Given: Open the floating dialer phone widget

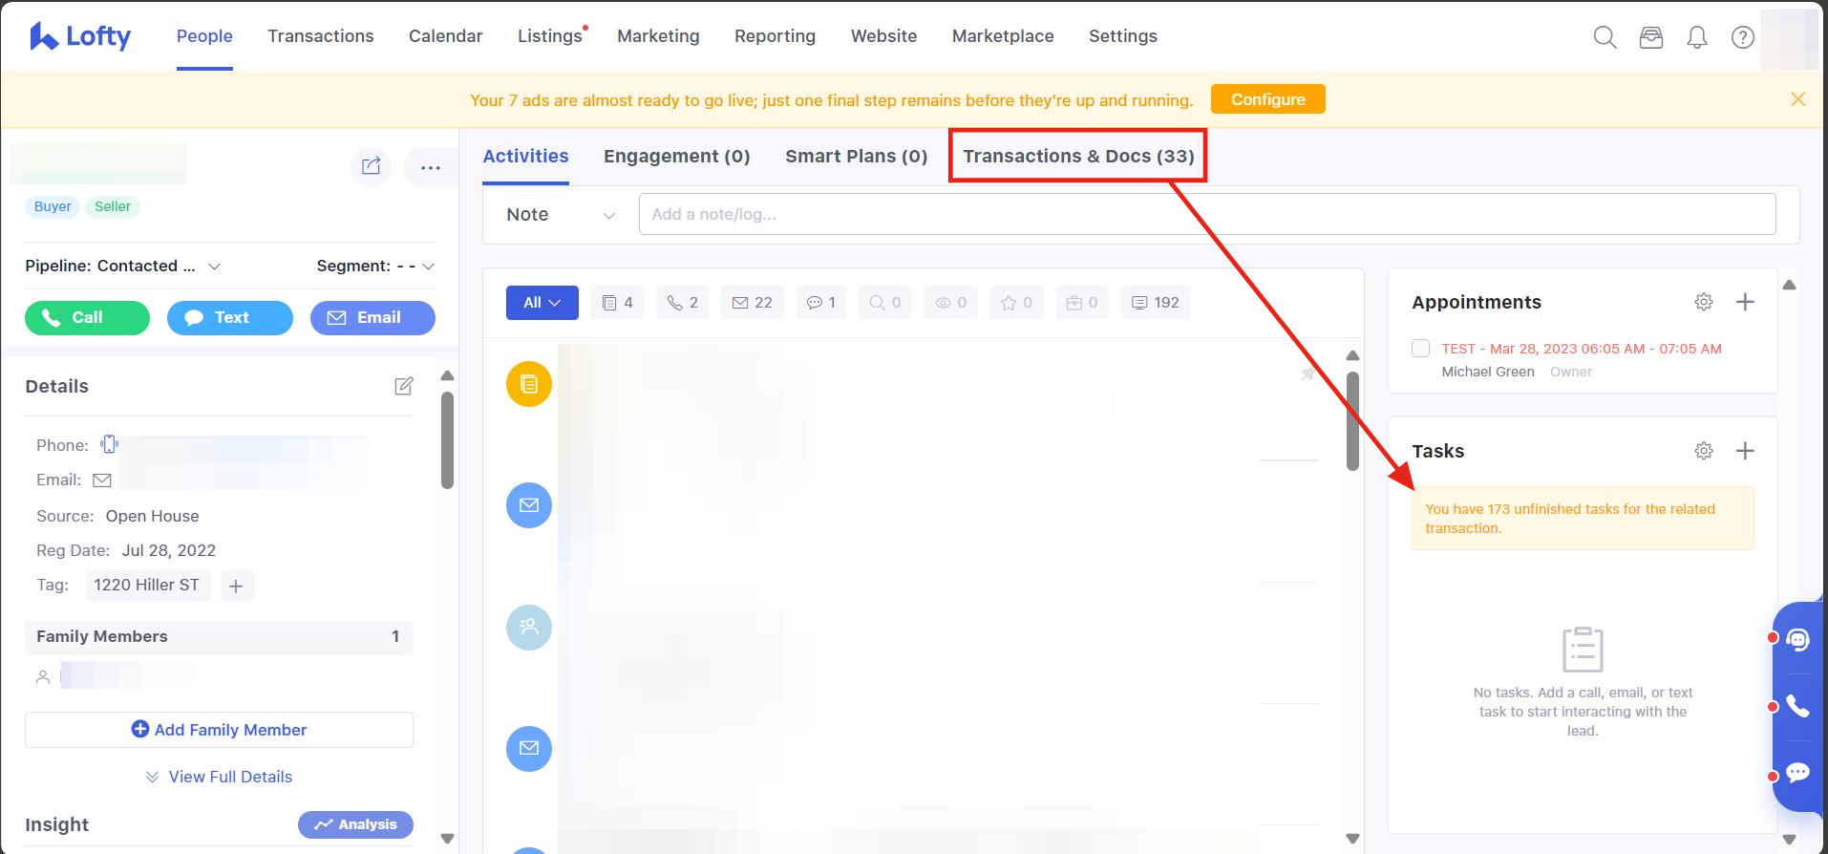Looking at the screenshot, I should [1797, 706].
